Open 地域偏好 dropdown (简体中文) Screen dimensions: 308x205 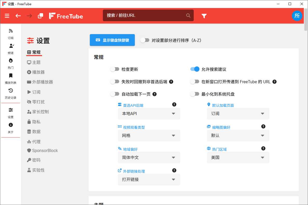tap(149, 157)
